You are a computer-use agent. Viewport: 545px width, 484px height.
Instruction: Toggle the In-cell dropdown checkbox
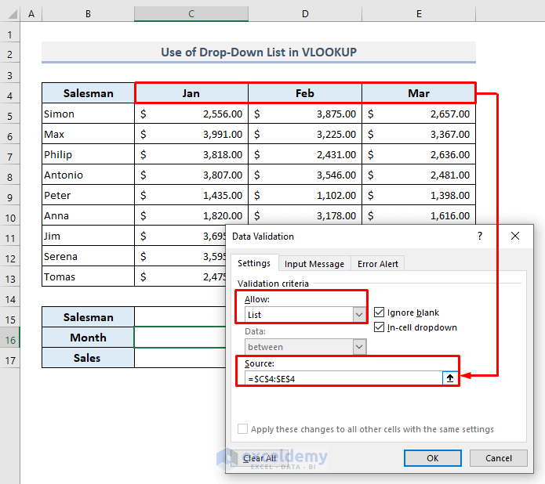pyautogui.click(x=379, y=327)
